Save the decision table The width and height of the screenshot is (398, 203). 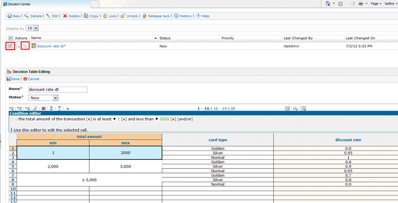13,79
